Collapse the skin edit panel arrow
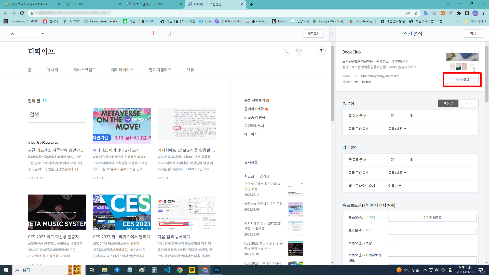Viewport: 489px width, 275px height. pos(332,34)
